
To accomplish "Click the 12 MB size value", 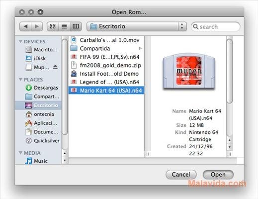I will (196, 125).
